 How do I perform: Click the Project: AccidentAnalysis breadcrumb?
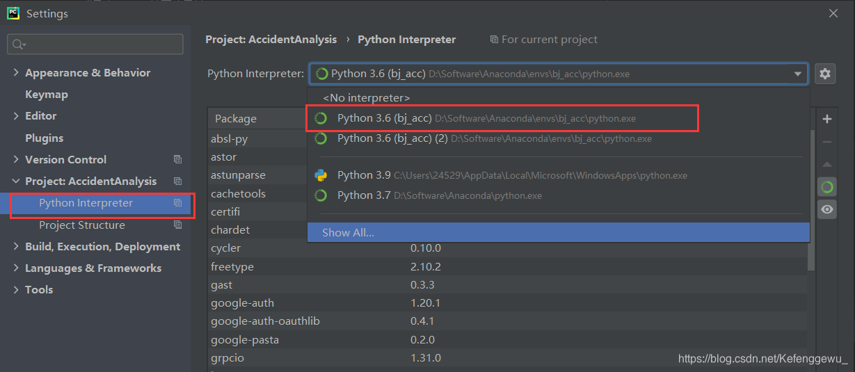click(271, 40)
